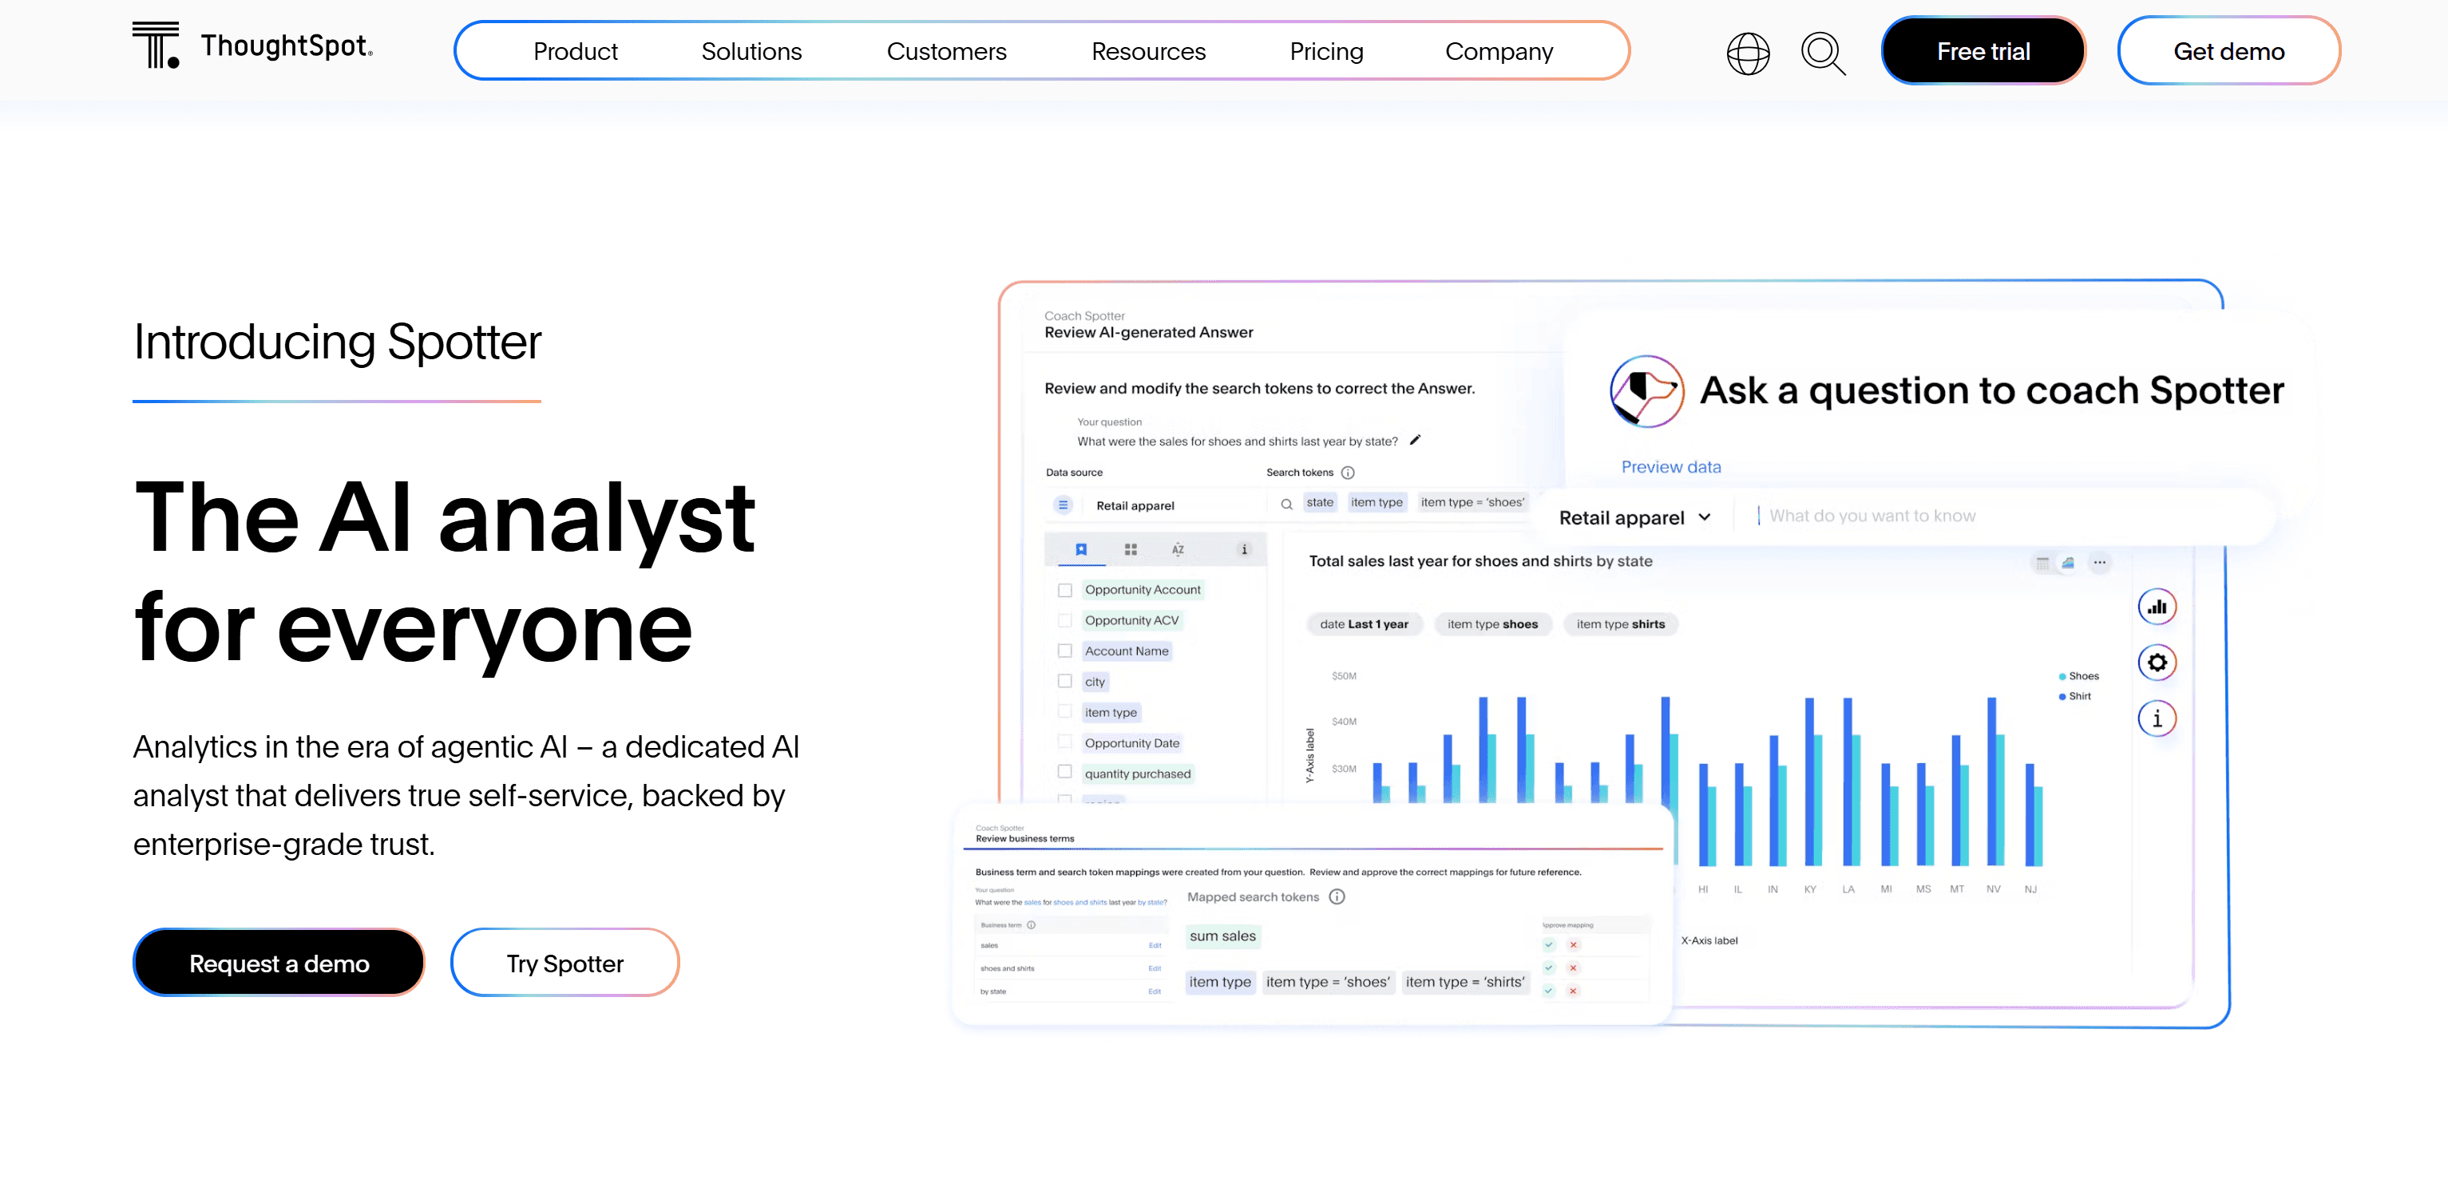The height and width of the screenshot is (1203, 2448).
Task: Click the Free trial button
Action: click(1983, 51)
